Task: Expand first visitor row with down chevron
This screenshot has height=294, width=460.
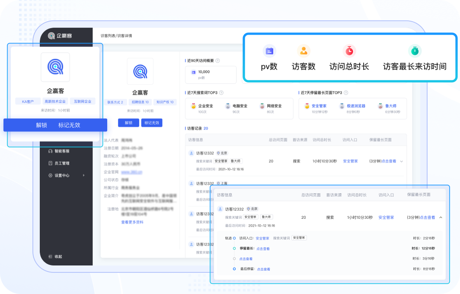Action: coord(401,161)
